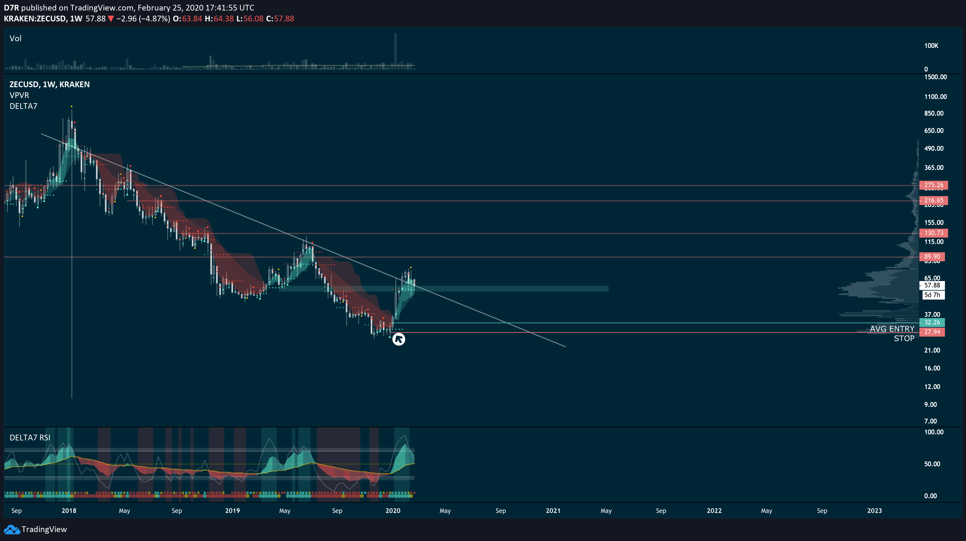Click the header low value L:56.08
This screenshot has height=541, width=966.
tap(250, 19)
